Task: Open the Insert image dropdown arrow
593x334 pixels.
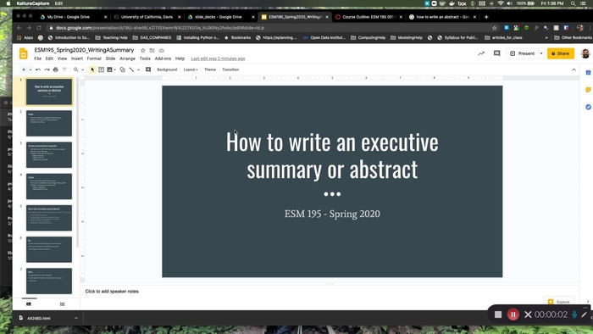Action: pyautogui.click(x=114, y=70)
